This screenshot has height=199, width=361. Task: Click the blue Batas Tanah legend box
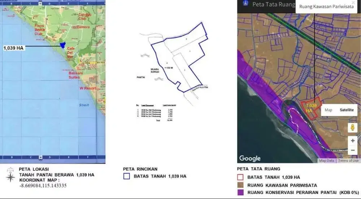click(127, 176)
